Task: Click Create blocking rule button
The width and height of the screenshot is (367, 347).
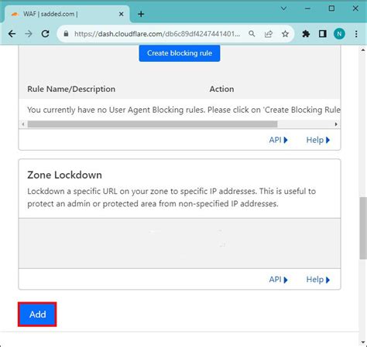Action: [180, 53]
